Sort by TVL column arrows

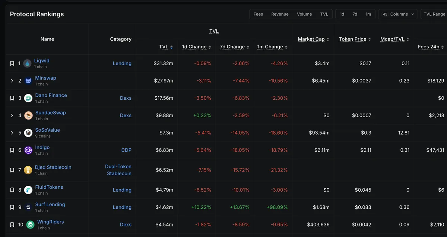tap(171, 47)
